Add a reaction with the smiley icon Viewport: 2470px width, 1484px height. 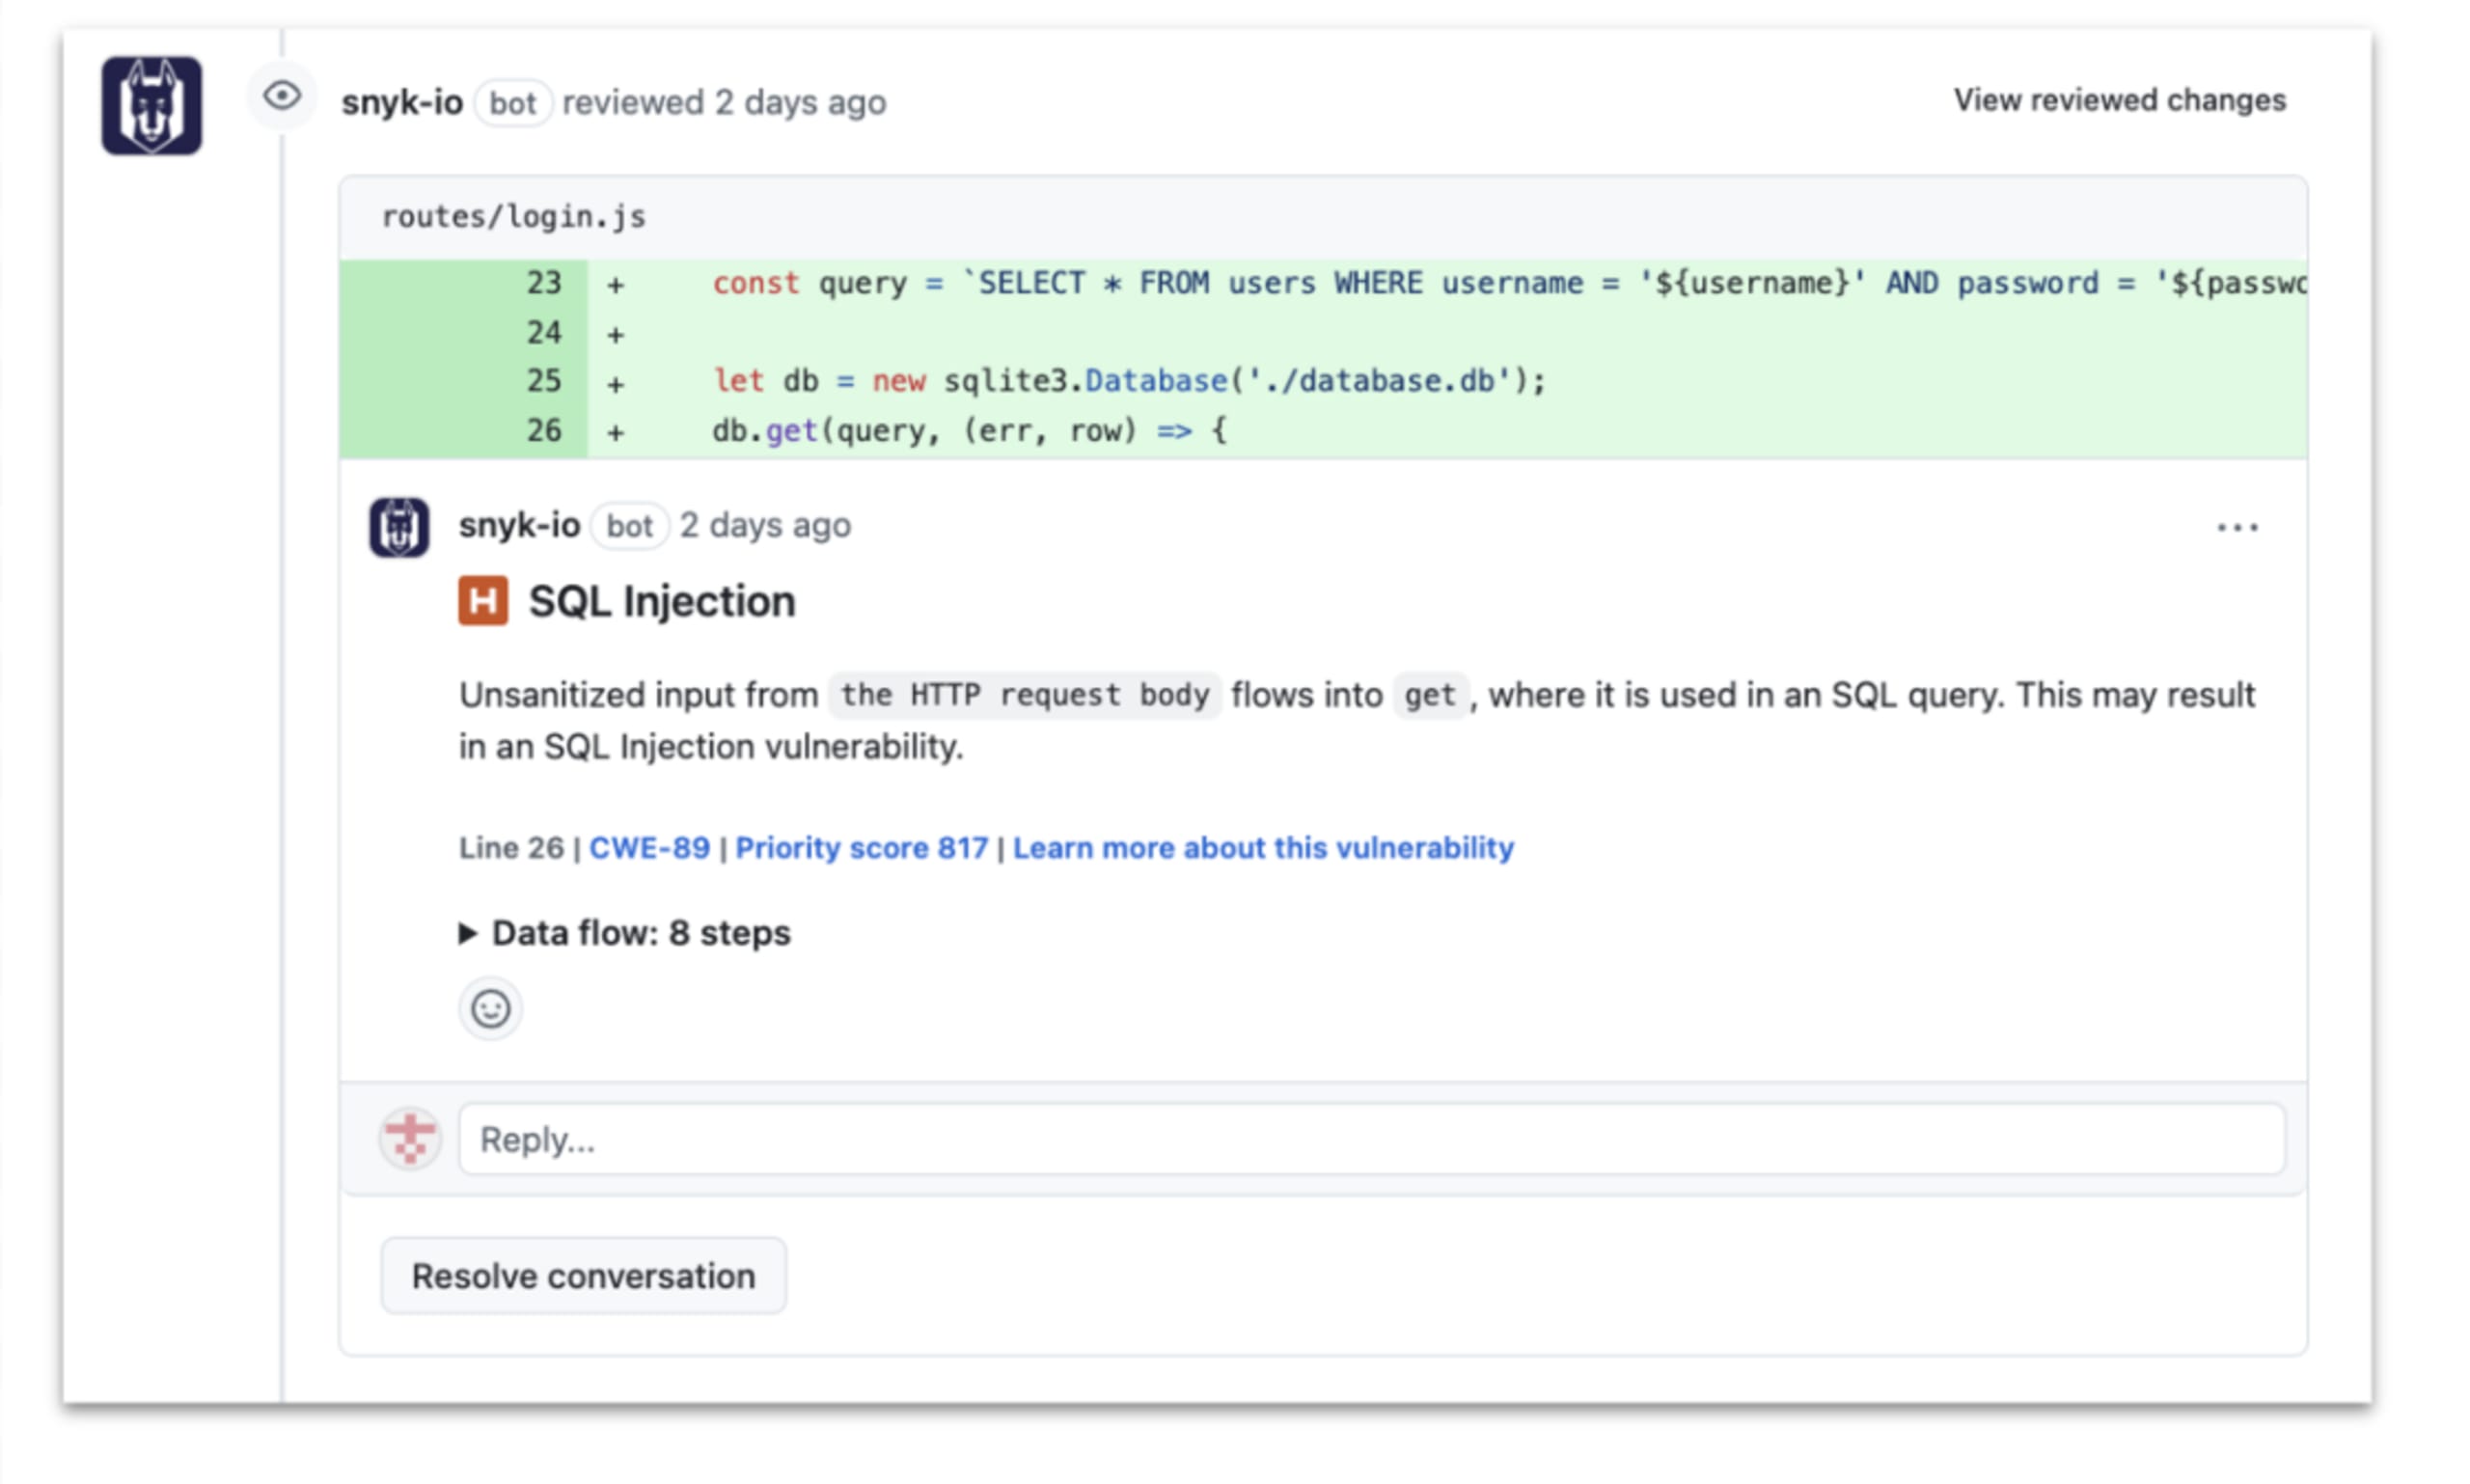[490, 1009]
